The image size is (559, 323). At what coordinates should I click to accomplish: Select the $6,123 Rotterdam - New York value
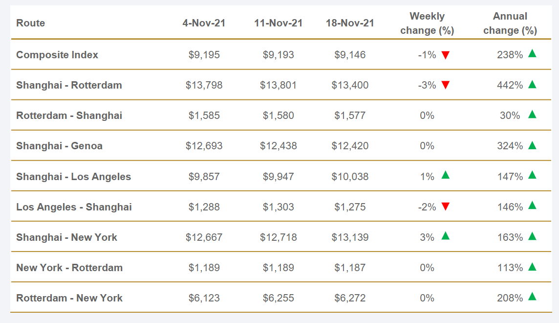point(204,298)
